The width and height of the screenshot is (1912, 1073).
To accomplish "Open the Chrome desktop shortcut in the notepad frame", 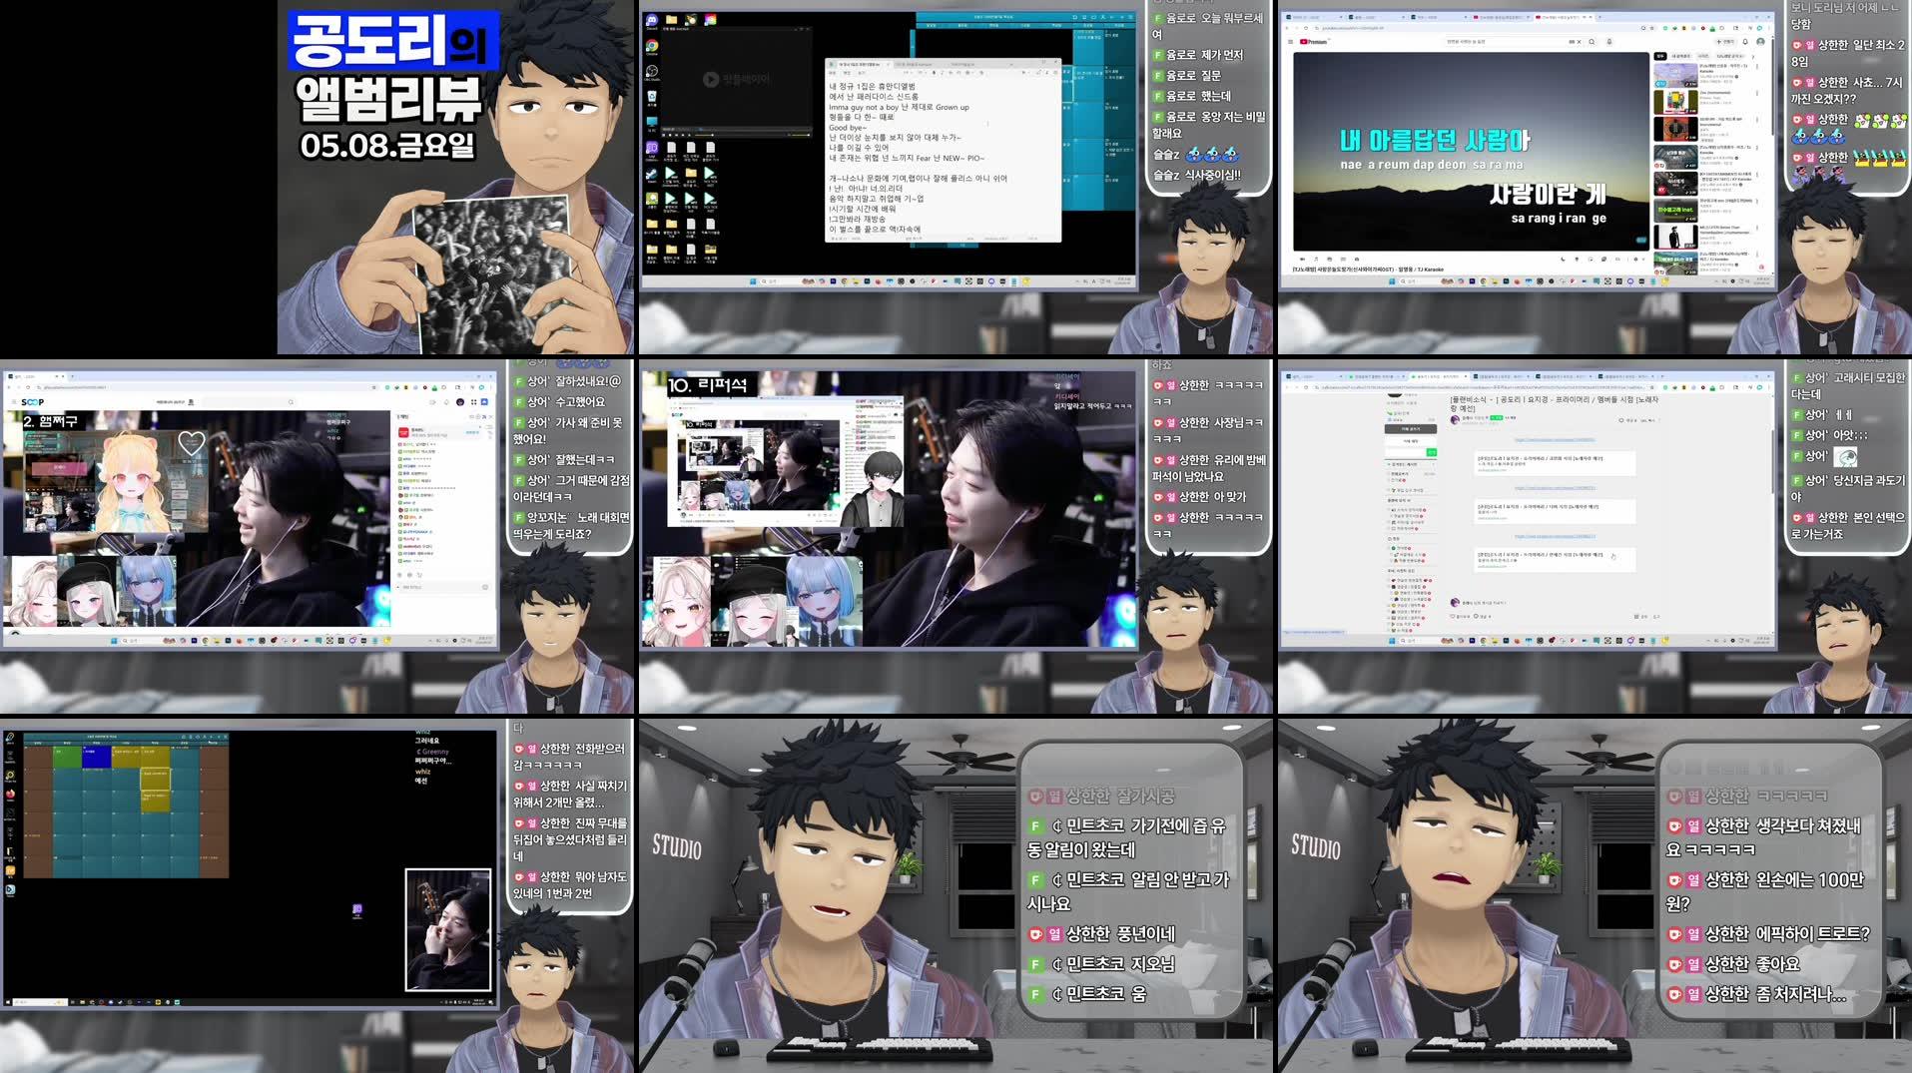I will (652, 47).
